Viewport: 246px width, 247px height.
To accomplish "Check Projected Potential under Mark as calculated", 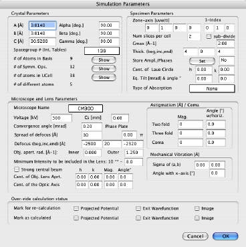I will 76,218.
